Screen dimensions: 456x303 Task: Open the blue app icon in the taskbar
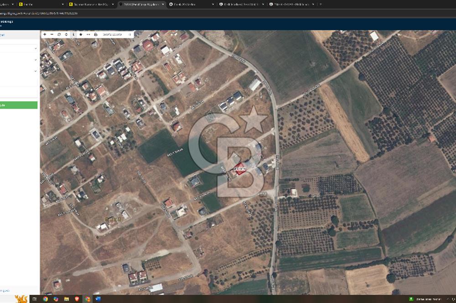click(98, 299)
